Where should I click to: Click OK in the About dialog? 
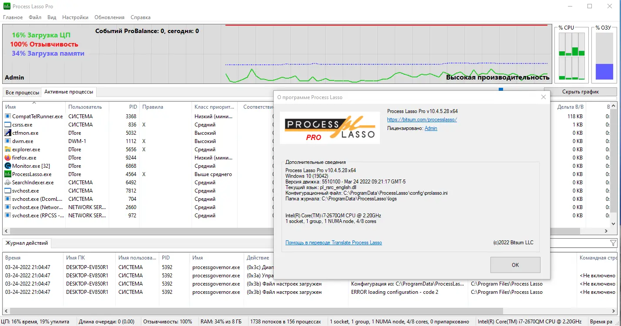(515, 265)
